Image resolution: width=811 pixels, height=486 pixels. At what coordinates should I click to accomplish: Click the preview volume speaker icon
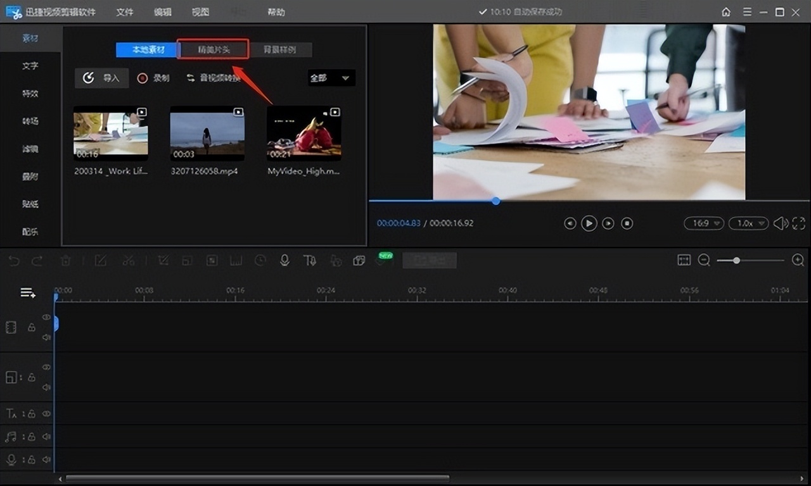click(780, 223)
